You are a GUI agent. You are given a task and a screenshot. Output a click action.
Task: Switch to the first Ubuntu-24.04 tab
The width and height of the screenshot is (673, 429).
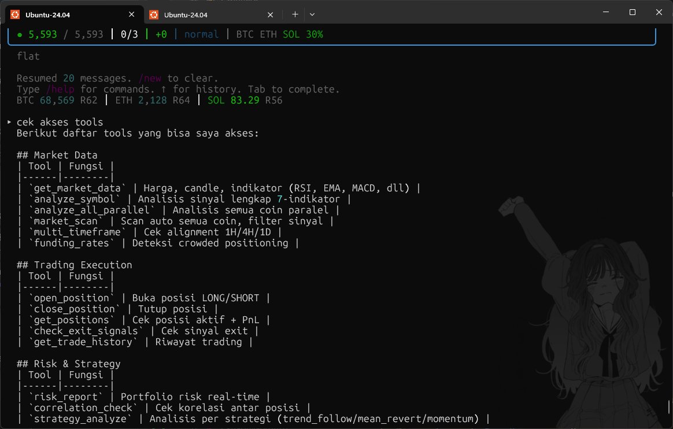coord(73,14)
